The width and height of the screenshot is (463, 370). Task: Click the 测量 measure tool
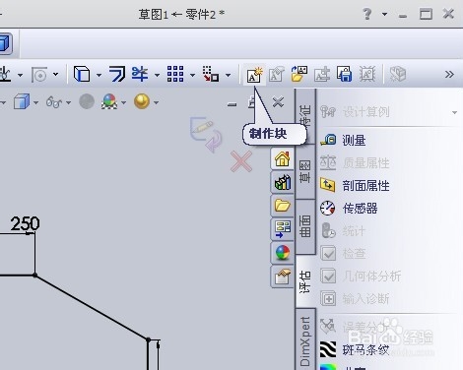[x=343, y=140]
